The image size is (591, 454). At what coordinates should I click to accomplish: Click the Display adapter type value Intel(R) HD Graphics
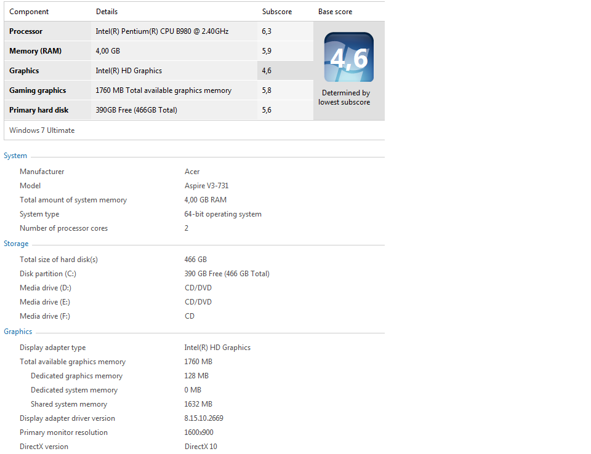[x=217, y=348]
